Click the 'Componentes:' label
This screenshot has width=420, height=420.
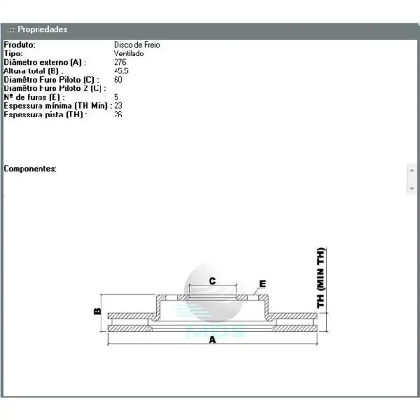(30, 169)
